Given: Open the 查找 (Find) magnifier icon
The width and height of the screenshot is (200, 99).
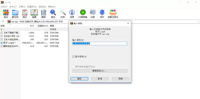Looking at the screenshot, I should [x=53, y=13].
